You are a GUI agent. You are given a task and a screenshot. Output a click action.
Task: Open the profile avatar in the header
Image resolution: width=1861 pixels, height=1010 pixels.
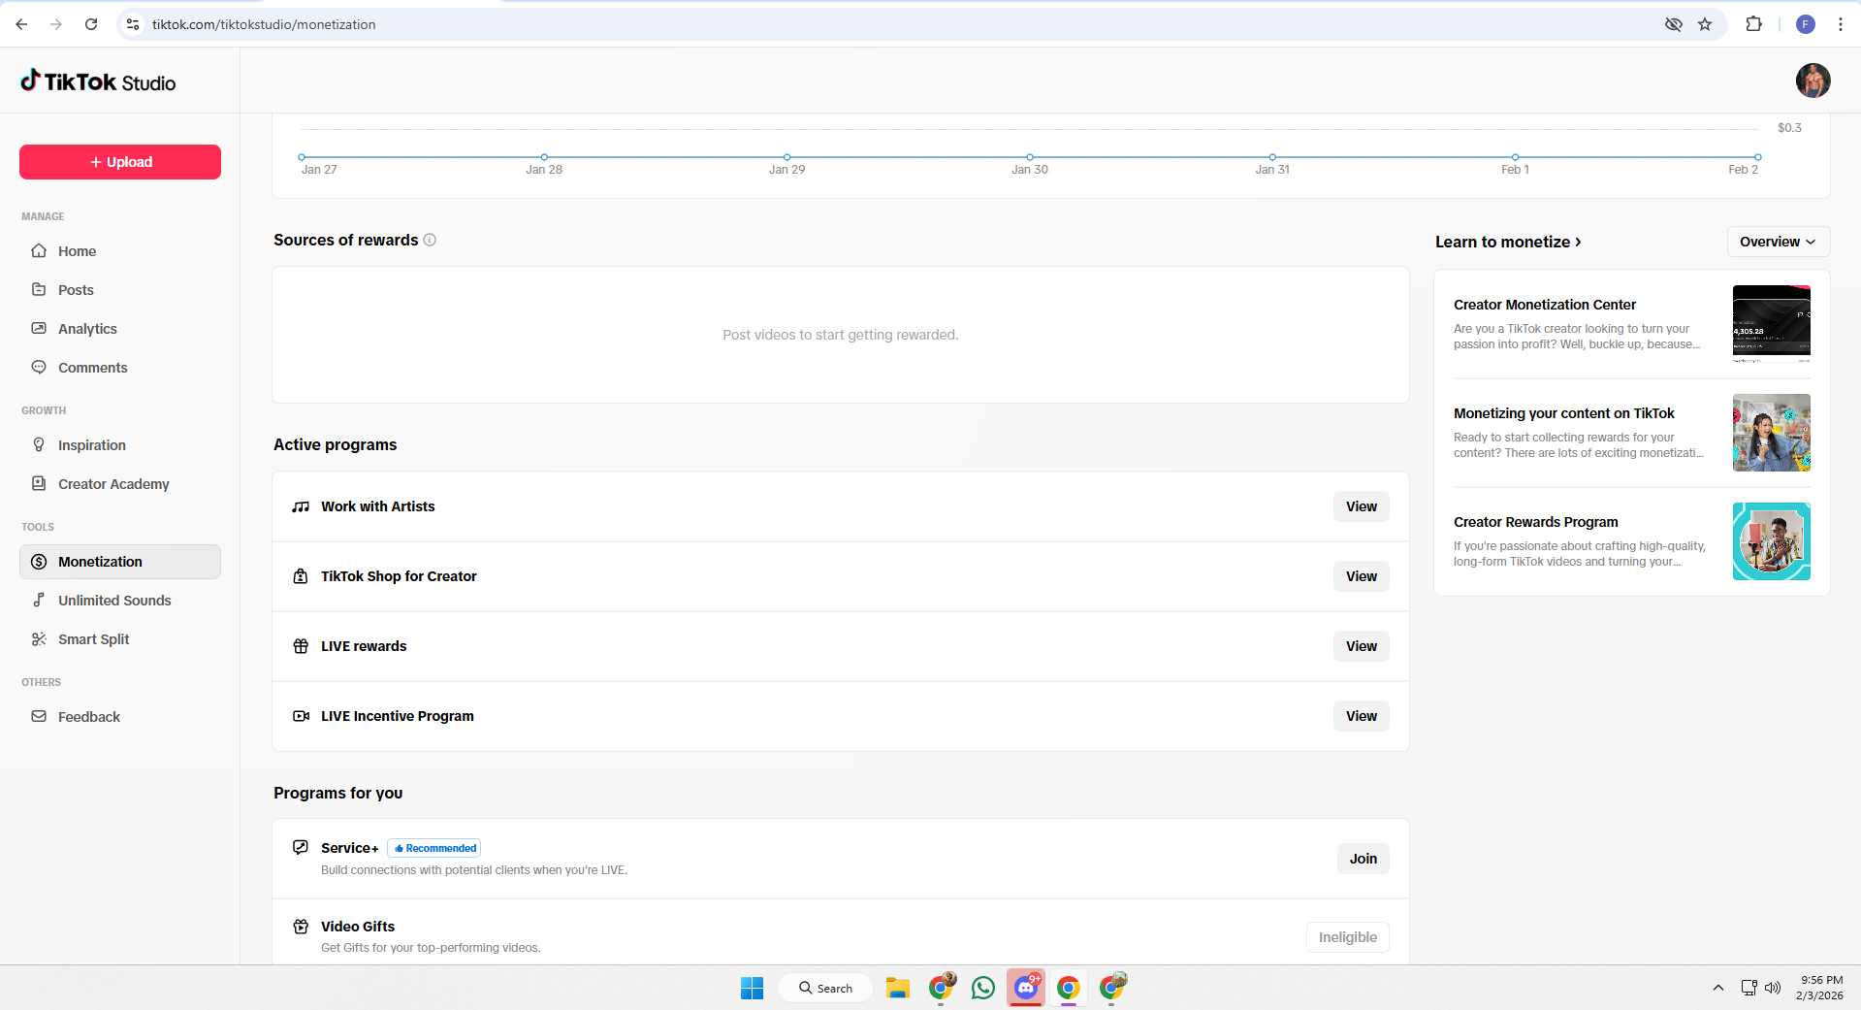[x=1812, y=81]
